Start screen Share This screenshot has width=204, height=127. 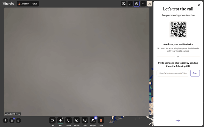click(x=69, y=120)
